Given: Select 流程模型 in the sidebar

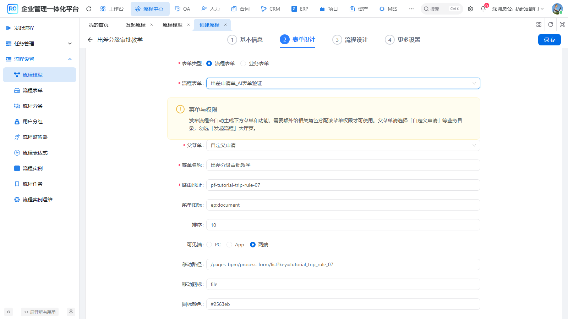Looking at the screenshot, I should click(39, 75).
